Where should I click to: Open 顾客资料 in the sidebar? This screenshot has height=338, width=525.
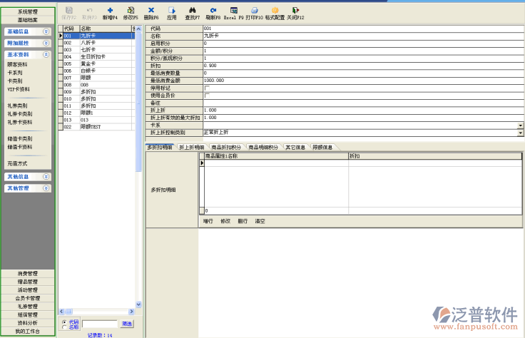click(18, 65)
